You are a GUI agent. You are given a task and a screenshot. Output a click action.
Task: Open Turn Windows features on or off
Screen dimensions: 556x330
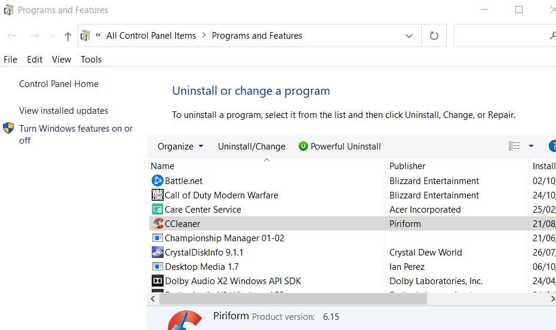click(x=76, y=135)
